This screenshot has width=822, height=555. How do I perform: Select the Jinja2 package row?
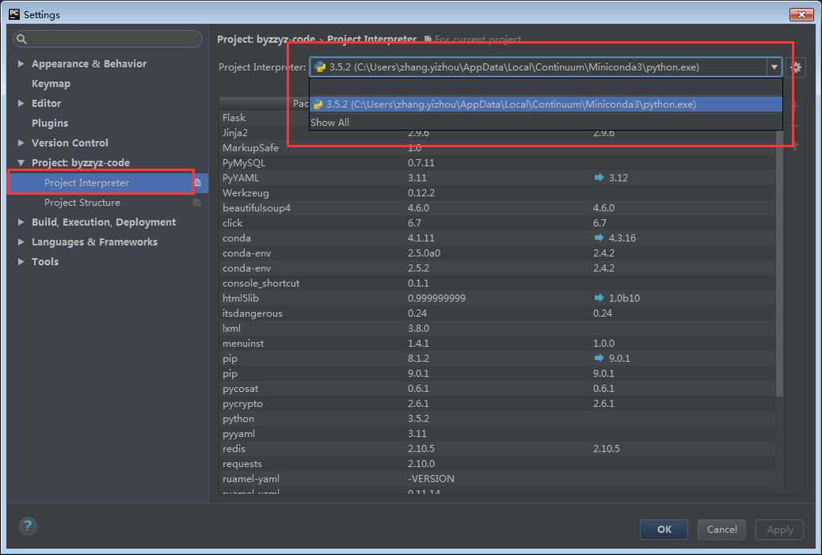point(497,132)
